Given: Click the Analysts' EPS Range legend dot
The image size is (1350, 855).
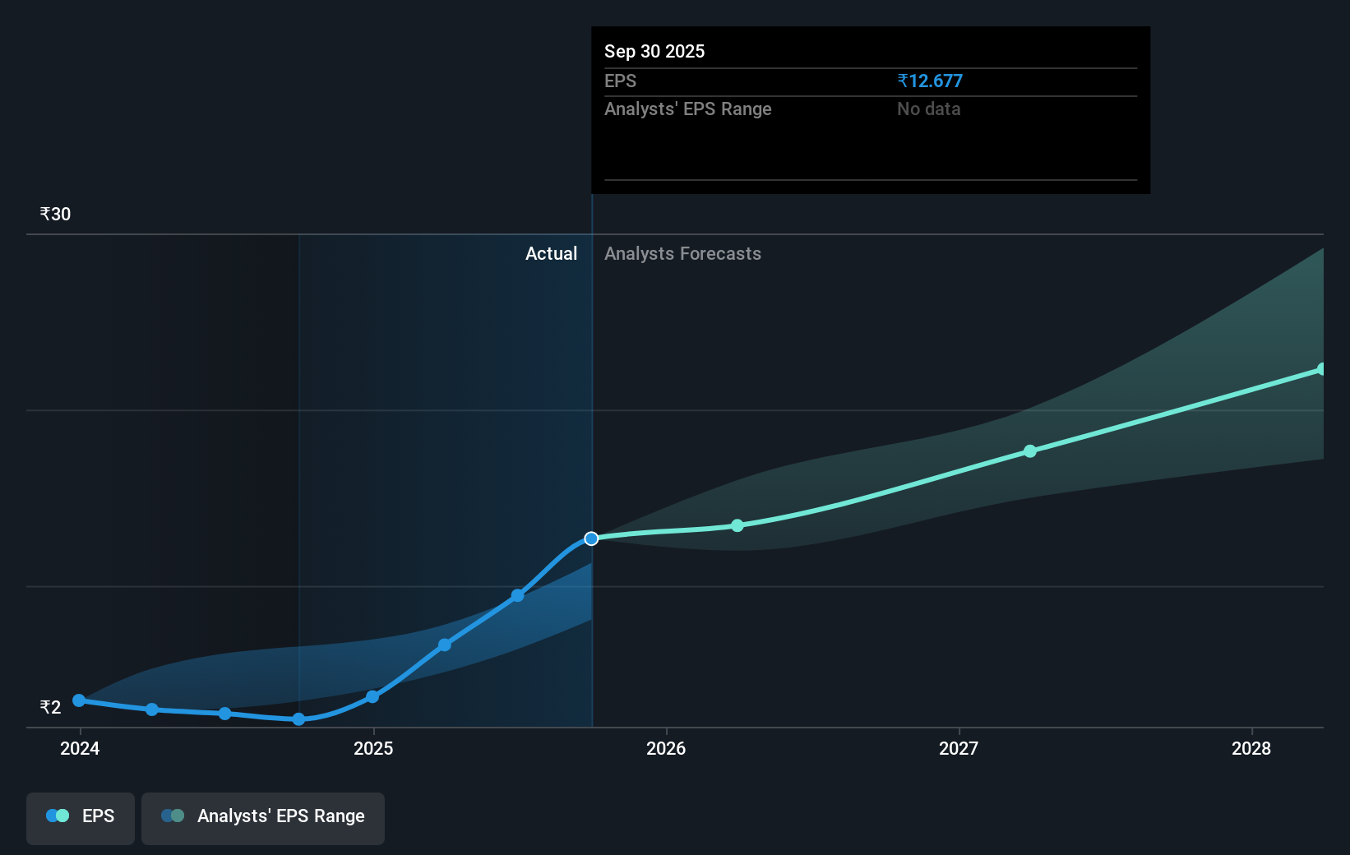Looking at the screenshot, I should coord(172,815).
